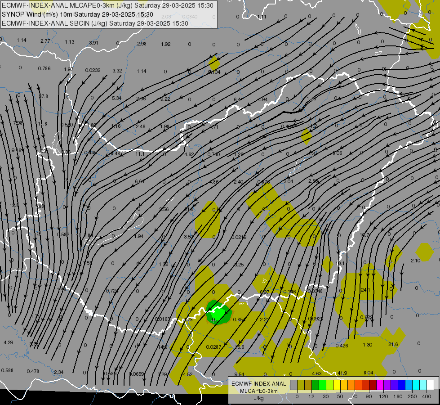Click the map value 0.426
Image resolution: width=440 pixels, height=405 pixels.
342,346
